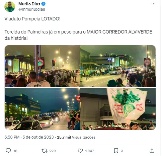Image resolution: width=162 pixels, height=156 pixels.
Task: Click the 229 retweet count
Action: tap(53, 151)
